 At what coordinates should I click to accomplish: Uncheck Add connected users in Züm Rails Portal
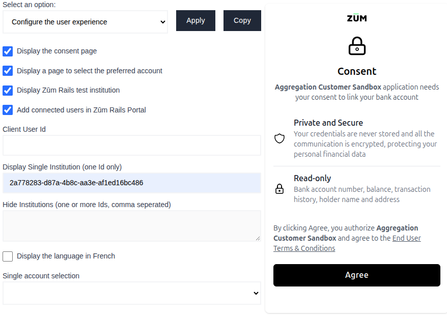pyautogui.click(x=8, y=110)
